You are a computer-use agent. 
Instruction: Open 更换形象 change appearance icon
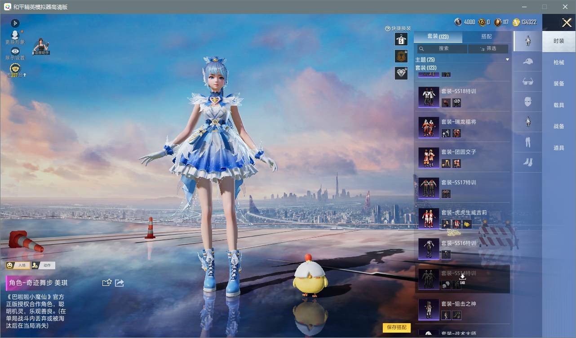pos(15,35)
